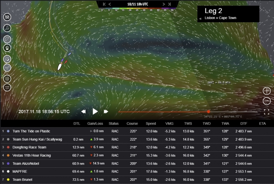The width and height of the screenshot is (274, 184).
Task: Jump to first weather forecast time
Action: pos(104,4)
